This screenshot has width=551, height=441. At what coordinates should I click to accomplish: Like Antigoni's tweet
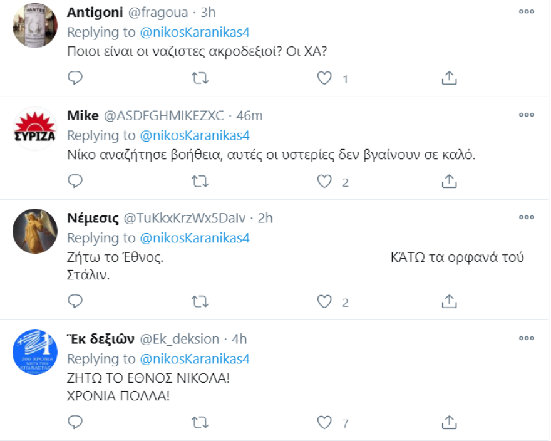pos(324,78)
